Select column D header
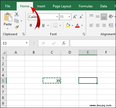 pos(70,52)
